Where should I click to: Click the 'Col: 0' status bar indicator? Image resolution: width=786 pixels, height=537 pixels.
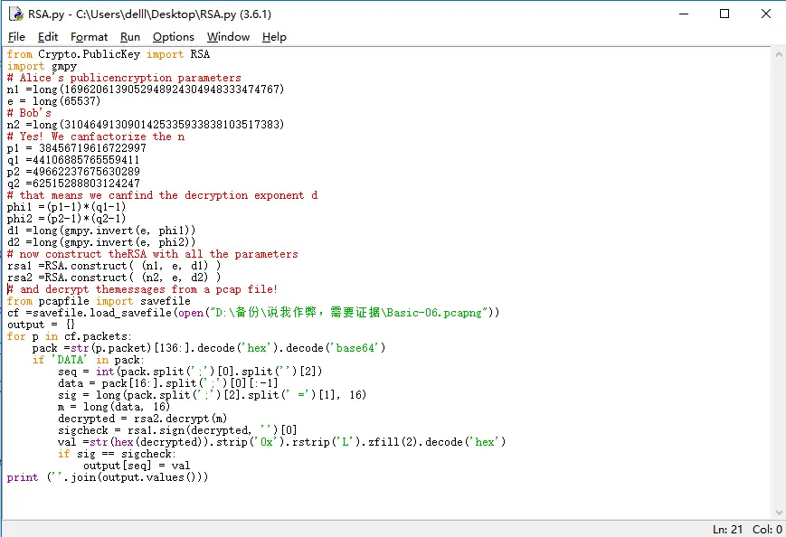[x=767, y=530]
